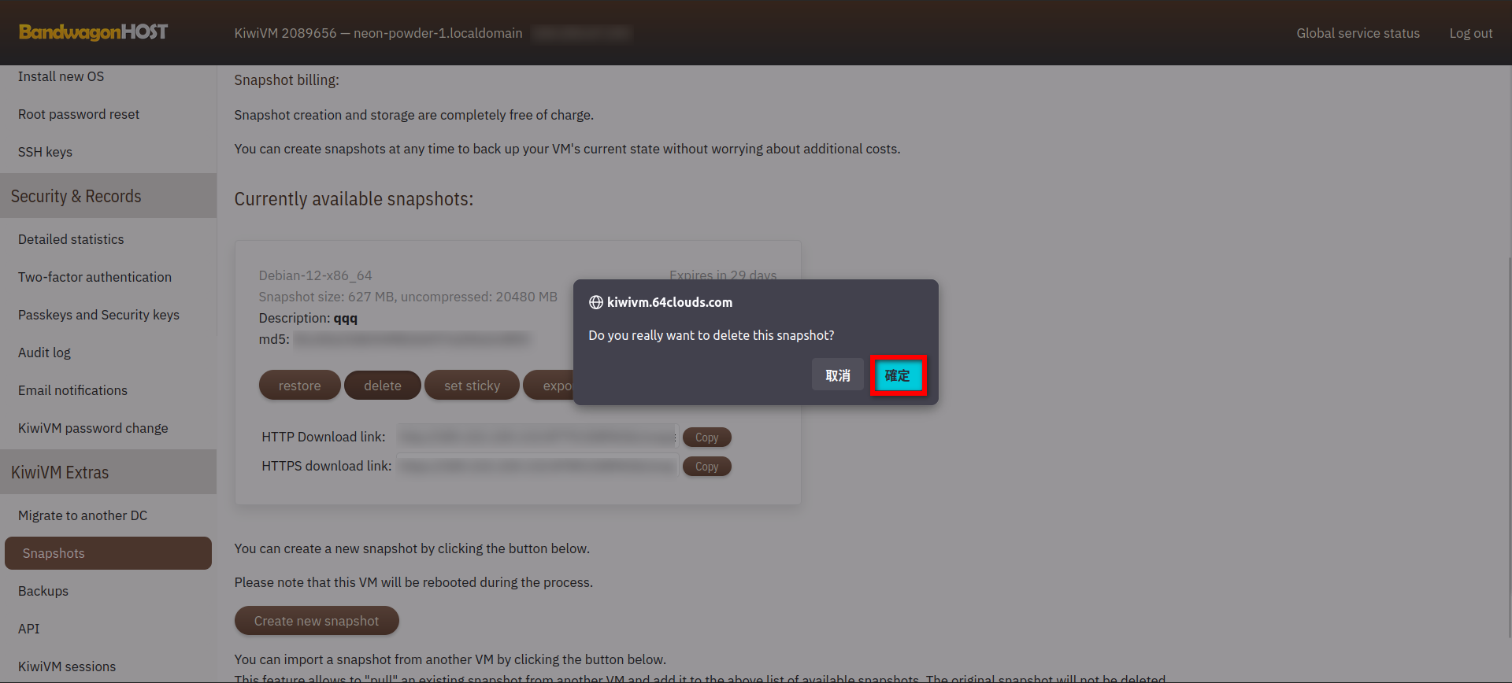
Task: Copy the HTTPS download link
Action: point(706,467)
